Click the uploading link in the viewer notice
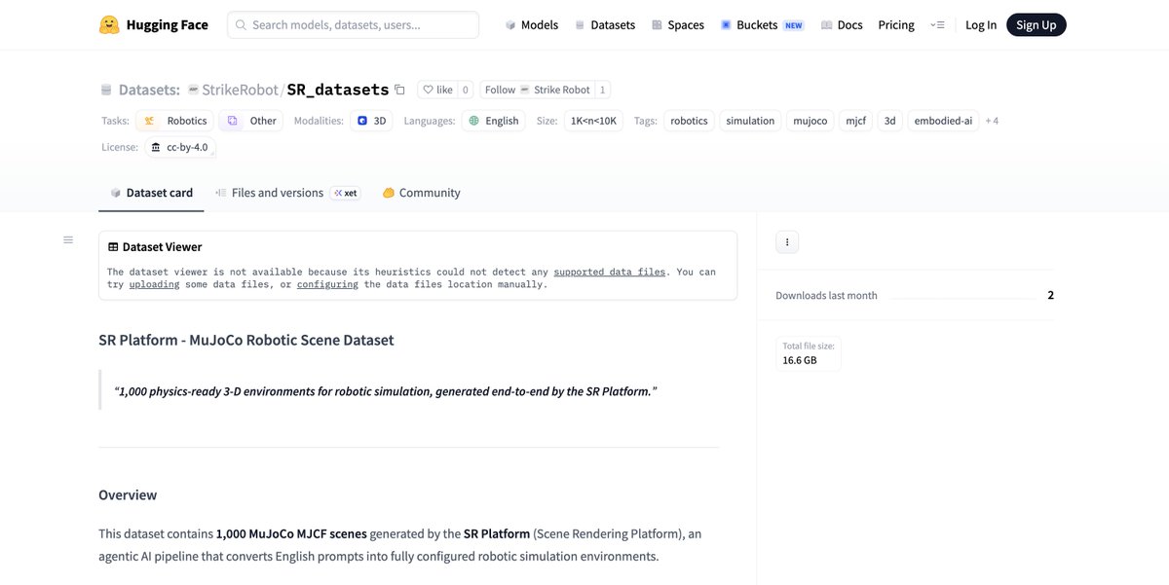1169x585 pixels. (154, 284)
